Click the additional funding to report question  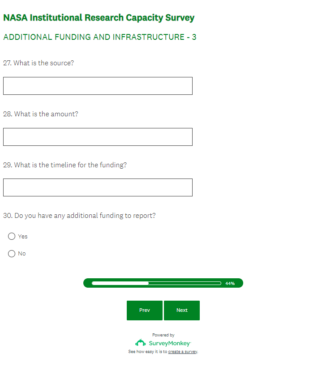click(x=80, y=216)
